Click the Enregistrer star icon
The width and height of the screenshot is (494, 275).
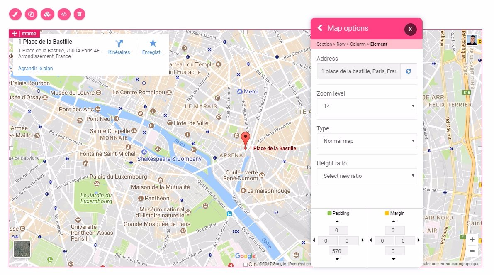point(153,43)
